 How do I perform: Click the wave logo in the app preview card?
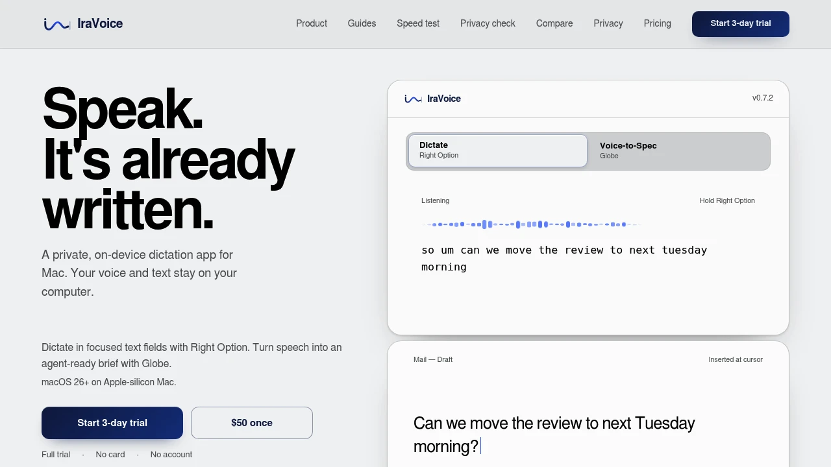coord(413,99)
